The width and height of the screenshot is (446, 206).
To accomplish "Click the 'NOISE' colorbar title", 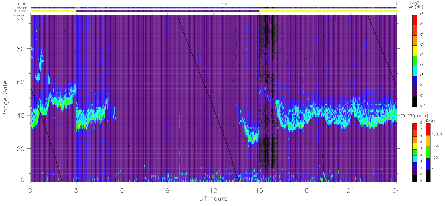I will coord(430,120).
